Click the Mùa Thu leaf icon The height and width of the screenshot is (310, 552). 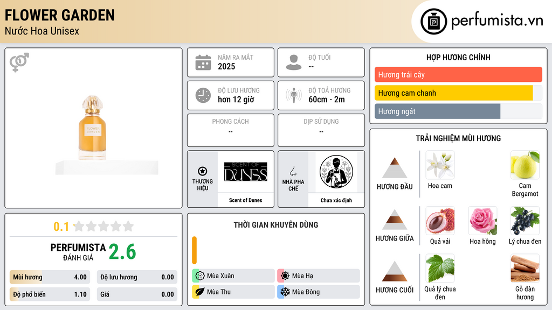pyautogui.click(x=199, y=292)
